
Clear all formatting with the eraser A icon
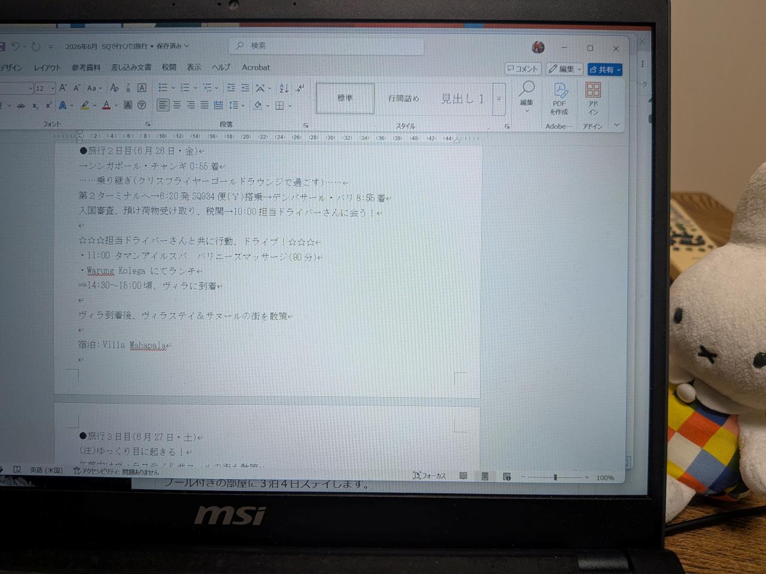click(x=115, y=88)
